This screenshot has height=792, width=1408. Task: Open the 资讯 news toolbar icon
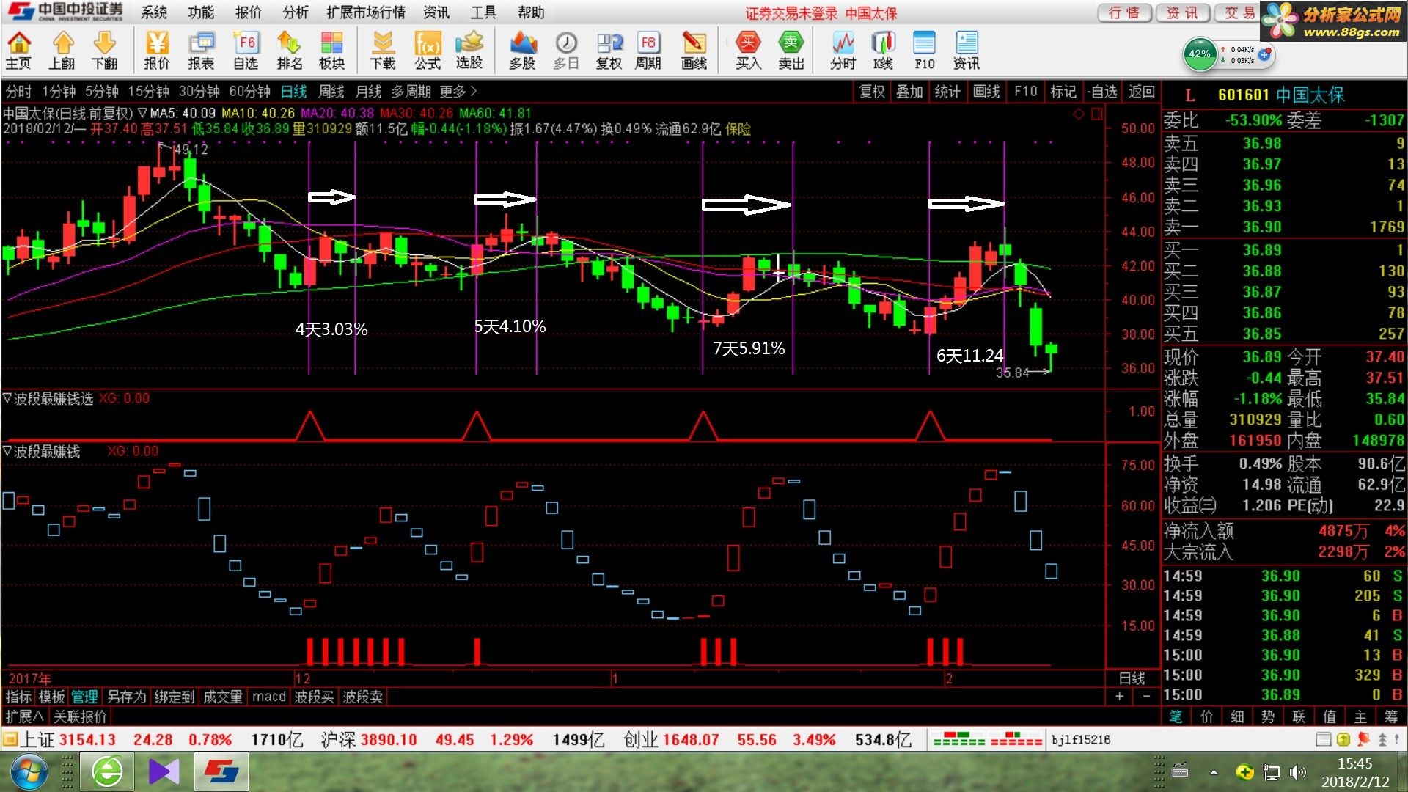[x=967, y=51]
